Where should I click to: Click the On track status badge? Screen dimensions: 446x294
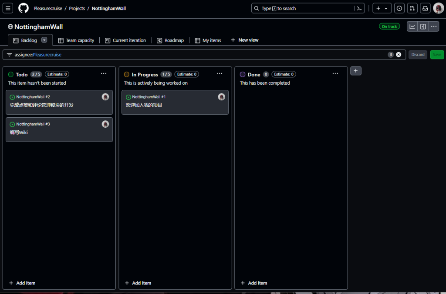tap(389, 26)
